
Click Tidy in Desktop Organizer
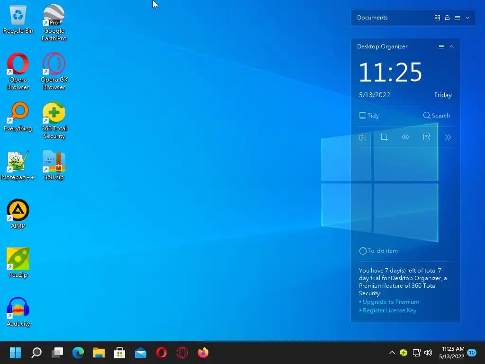(x=368, y=116)
